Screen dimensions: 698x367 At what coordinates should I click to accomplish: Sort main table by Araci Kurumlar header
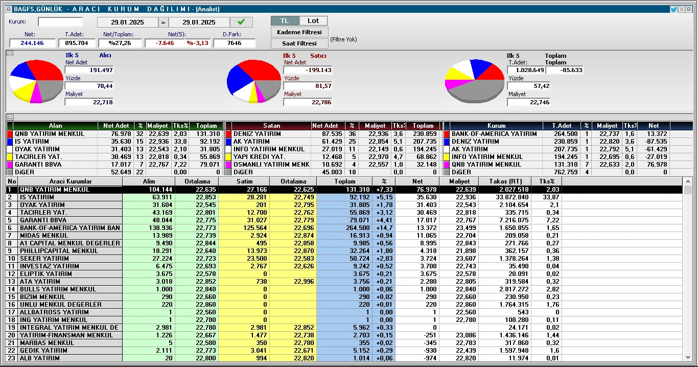point(71,181)
